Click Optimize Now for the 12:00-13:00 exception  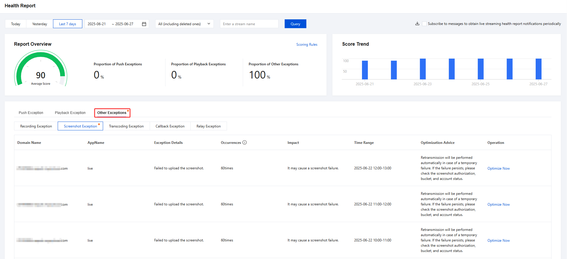498,168
